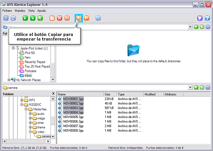Click upper panel folder tree toggle icon
The width and height of the screenshot is (213, 151).
tap(202, 27)
